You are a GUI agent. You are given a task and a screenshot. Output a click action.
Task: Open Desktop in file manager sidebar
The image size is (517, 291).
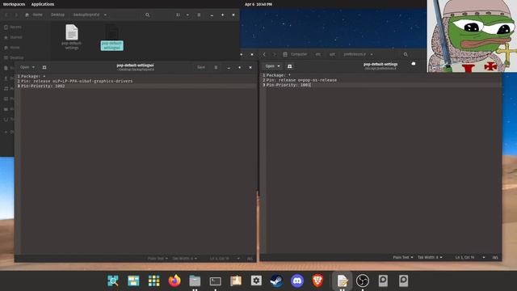14,57
